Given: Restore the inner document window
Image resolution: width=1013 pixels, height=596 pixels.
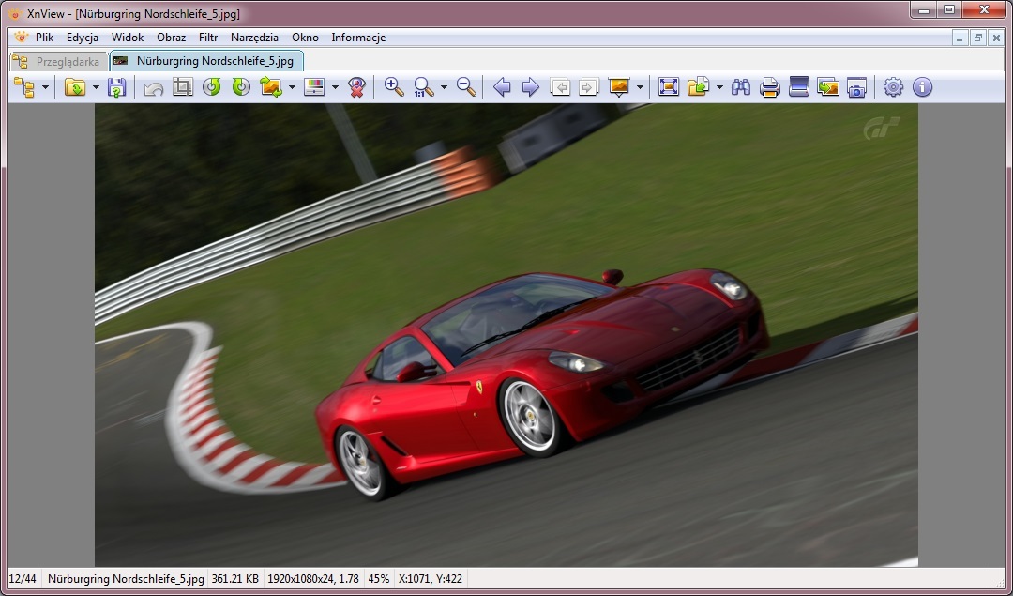Looking at the screenshot, I should tap(978, 38).
